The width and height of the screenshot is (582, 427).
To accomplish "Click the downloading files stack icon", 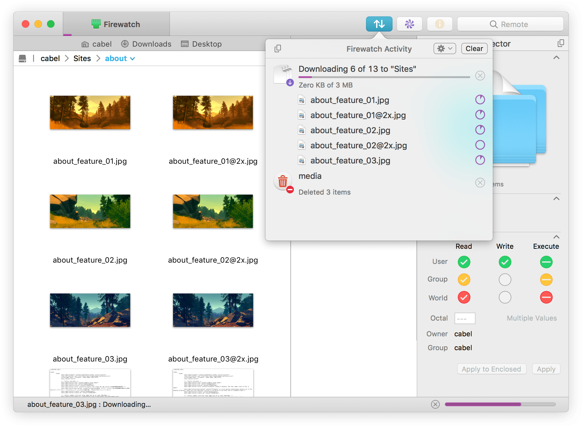I will 283,76.
